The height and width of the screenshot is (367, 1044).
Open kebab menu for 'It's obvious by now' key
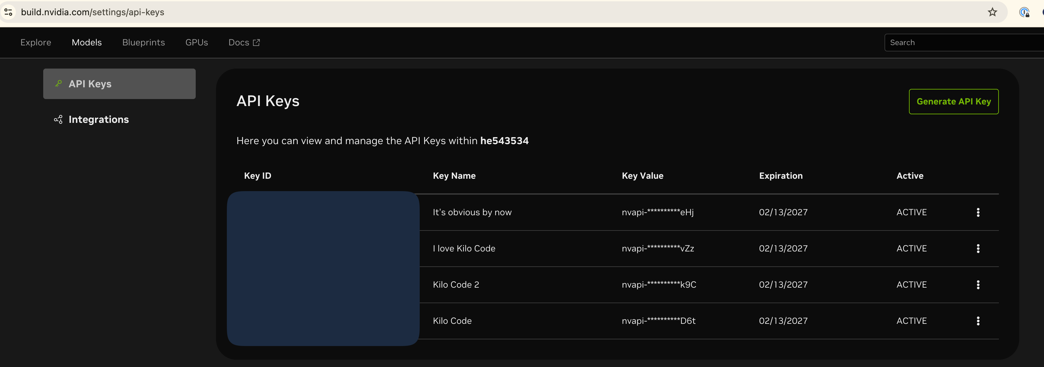tap(978, 212)
